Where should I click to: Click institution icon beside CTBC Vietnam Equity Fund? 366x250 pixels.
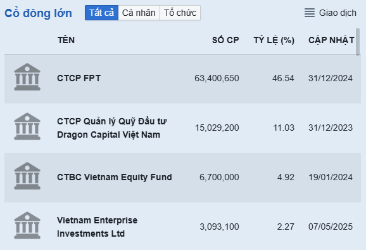tap(27, 176)
